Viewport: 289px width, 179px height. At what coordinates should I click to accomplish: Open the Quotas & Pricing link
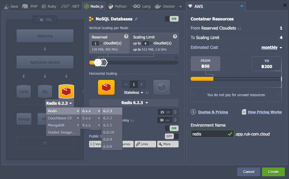coord(213,112)
